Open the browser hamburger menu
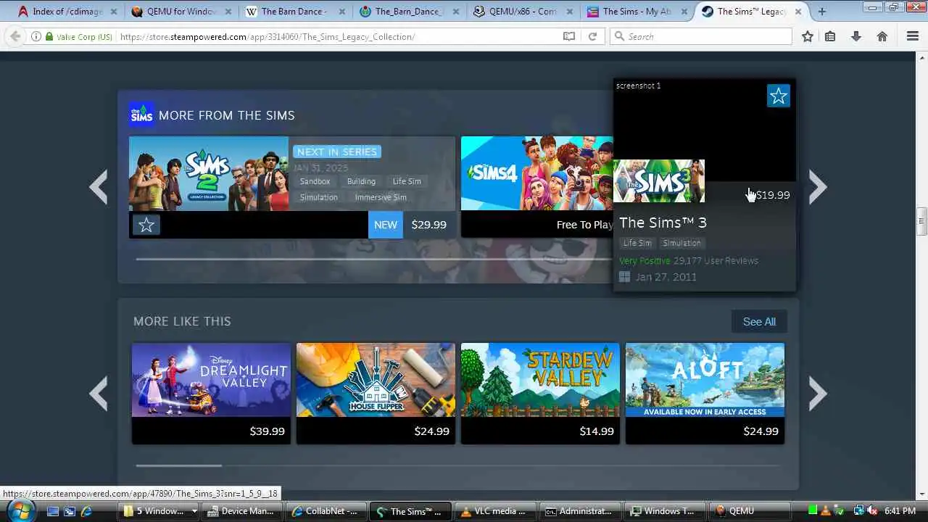The image size is (928, 522). pyautogui.click(x=913, y=36)
